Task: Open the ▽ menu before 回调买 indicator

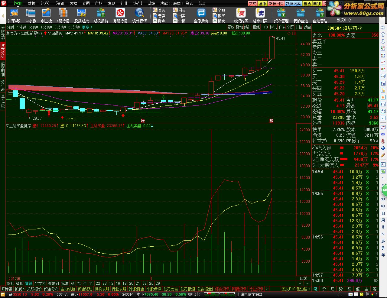Action: pyautogui.click(x=49, y=33)
